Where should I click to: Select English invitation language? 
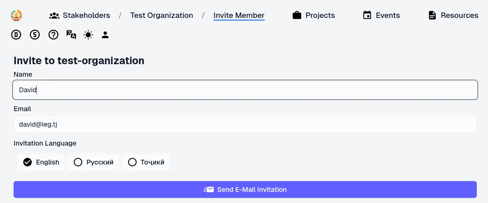41,162
